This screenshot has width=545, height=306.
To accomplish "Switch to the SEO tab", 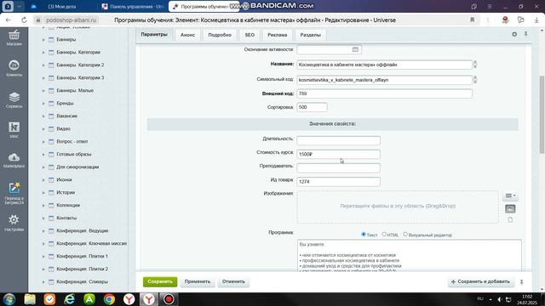I will [250, 35].
